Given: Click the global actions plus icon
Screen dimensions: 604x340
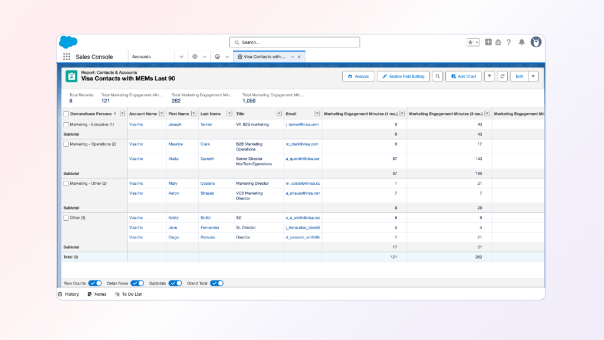Looking at the screenshot, I should (488, 42).
